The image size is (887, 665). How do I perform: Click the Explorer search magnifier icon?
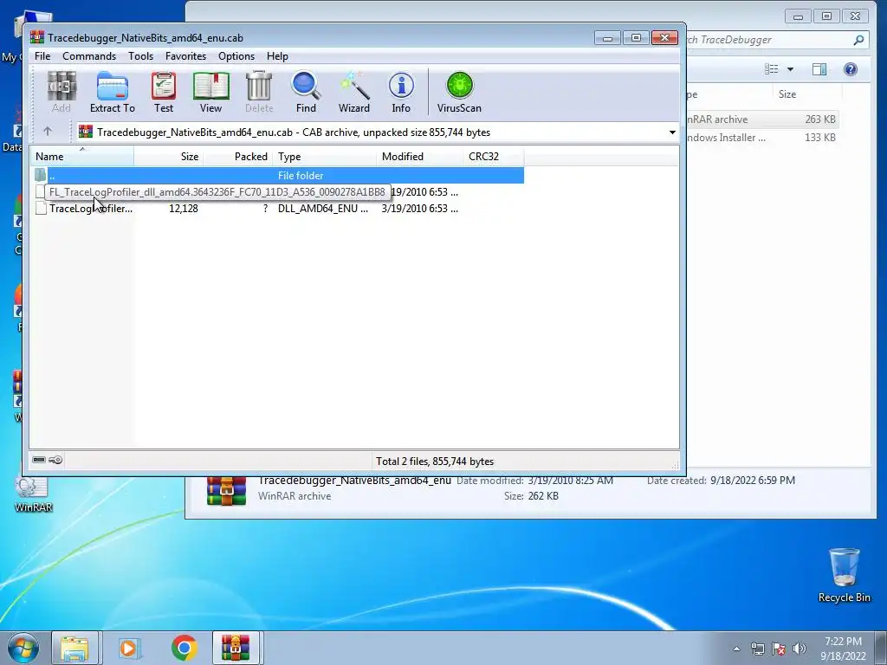click(x=858, y=40)
